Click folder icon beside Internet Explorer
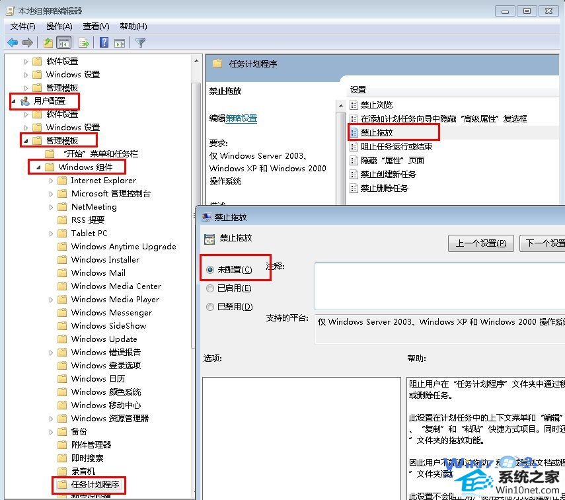The width and height of the screenshot is (565, 500). click(x=62, y=181)
